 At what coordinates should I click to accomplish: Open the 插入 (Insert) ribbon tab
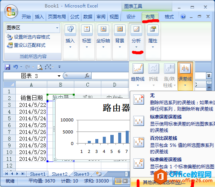(39, 17)
